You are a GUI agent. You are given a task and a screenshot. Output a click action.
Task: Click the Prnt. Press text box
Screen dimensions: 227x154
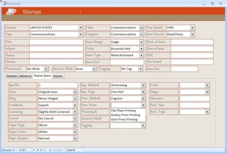126,105
